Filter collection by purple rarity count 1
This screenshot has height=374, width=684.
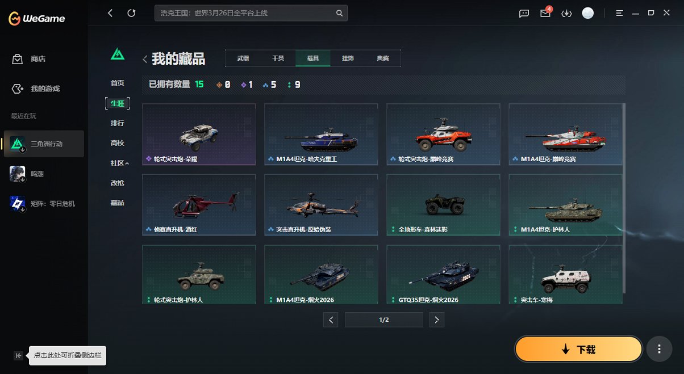pyautogui.click(x=247, y=84)
